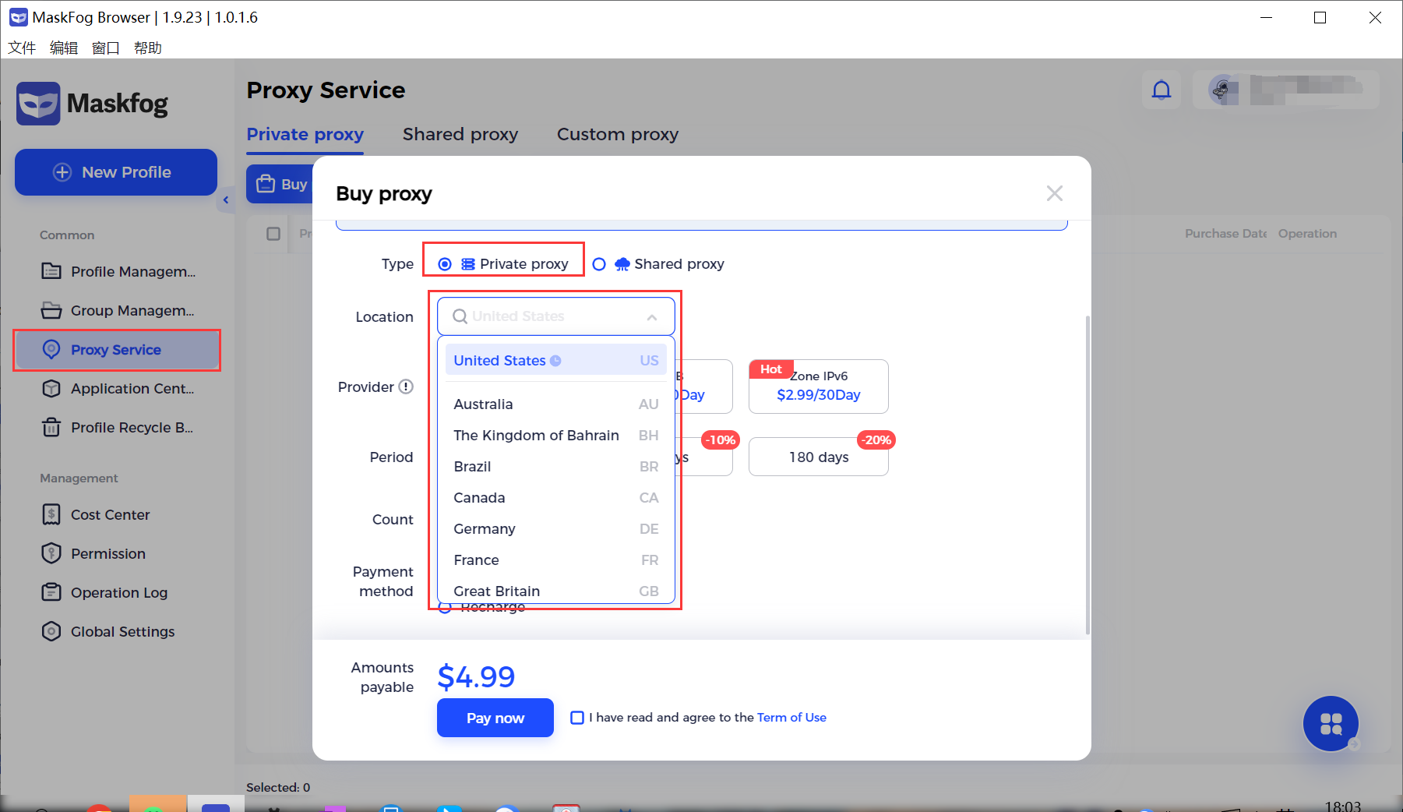
Task: Switch to the Shared proxy tab
Action: coord(460,134)
